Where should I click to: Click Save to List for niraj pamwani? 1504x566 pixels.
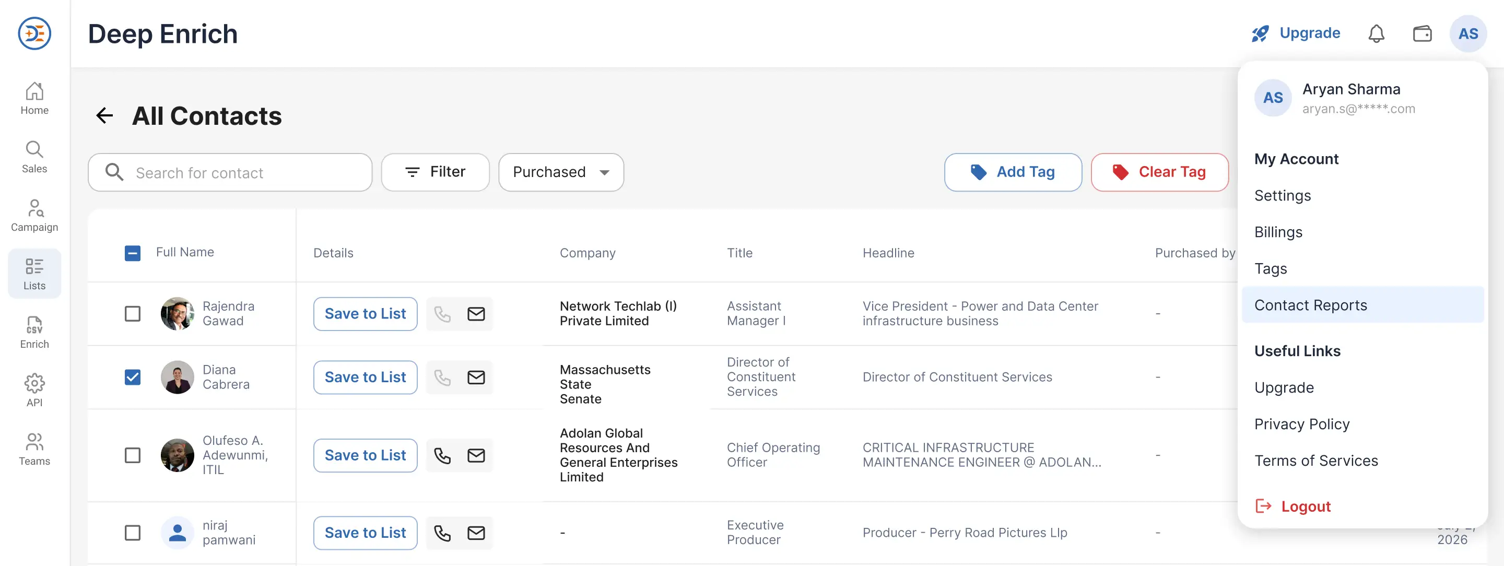[x=365, y=532]
